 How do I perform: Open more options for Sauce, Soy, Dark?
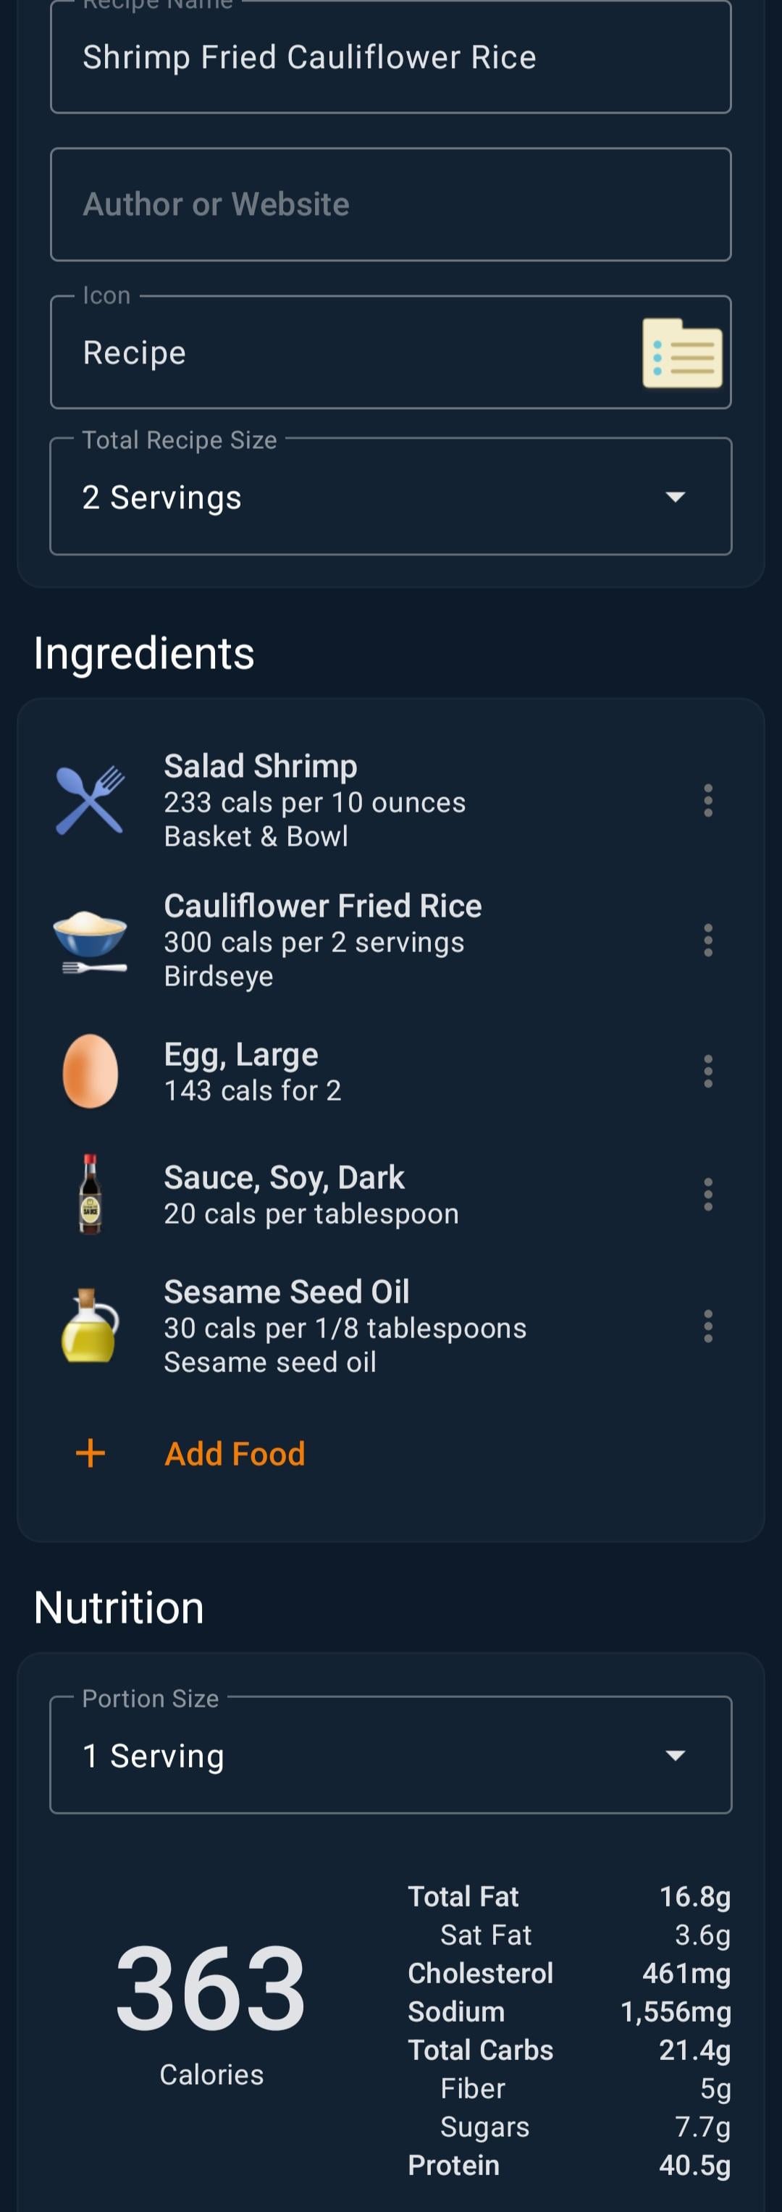pos(707,1193)
